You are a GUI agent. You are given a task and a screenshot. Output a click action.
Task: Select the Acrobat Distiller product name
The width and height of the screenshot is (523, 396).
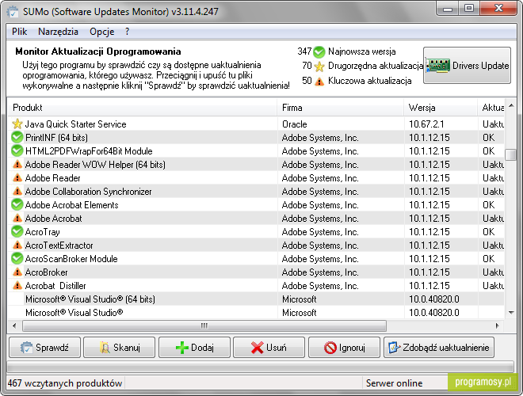(55, 286)
